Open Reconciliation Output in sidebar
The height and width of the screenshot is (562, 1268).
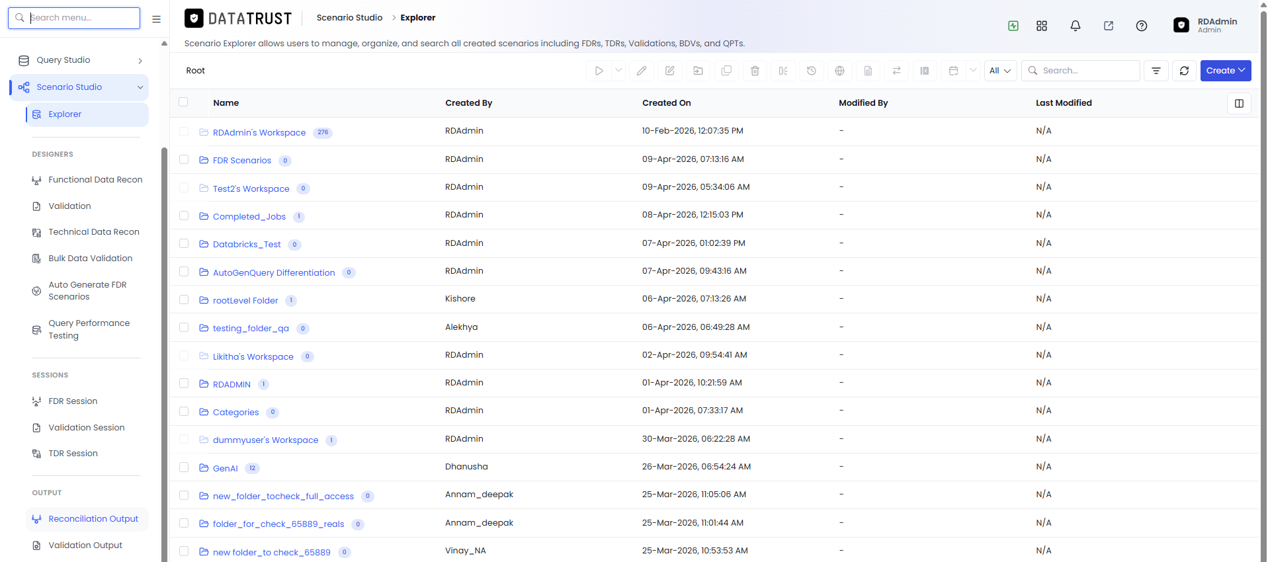87,519
